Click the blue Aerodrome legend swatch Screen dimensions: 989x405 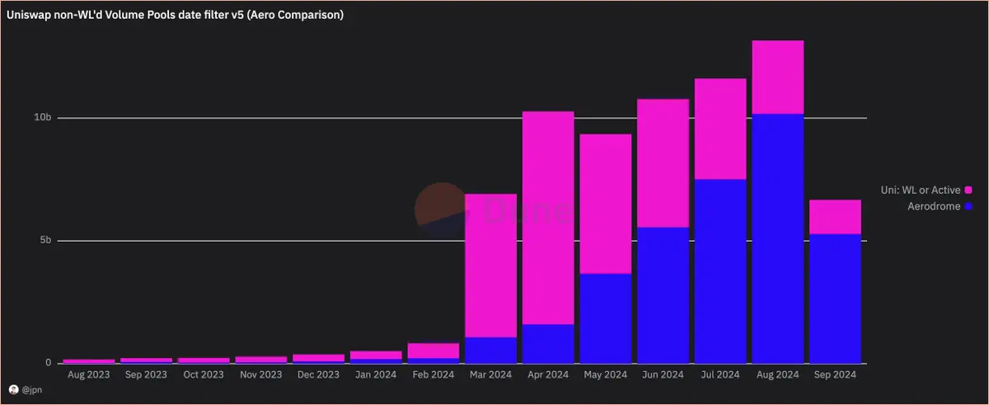click(x=968, y=207)
